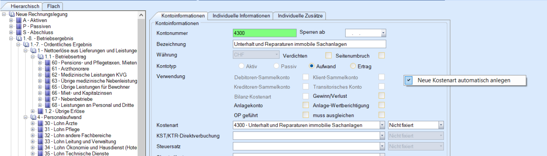Open the Individuelle Informationen tab
Screen dimensions: 547x156
pyautogui.click(x=241, y=16)
